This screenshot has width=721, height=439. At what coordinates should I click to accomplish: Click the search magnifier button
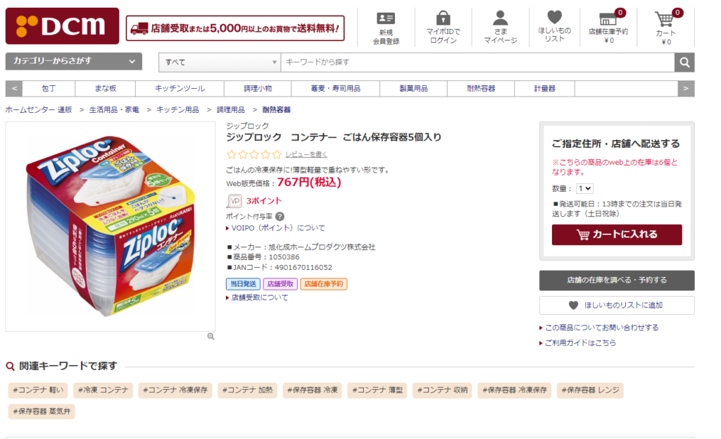pyautogui.click(x=684, y=63)
